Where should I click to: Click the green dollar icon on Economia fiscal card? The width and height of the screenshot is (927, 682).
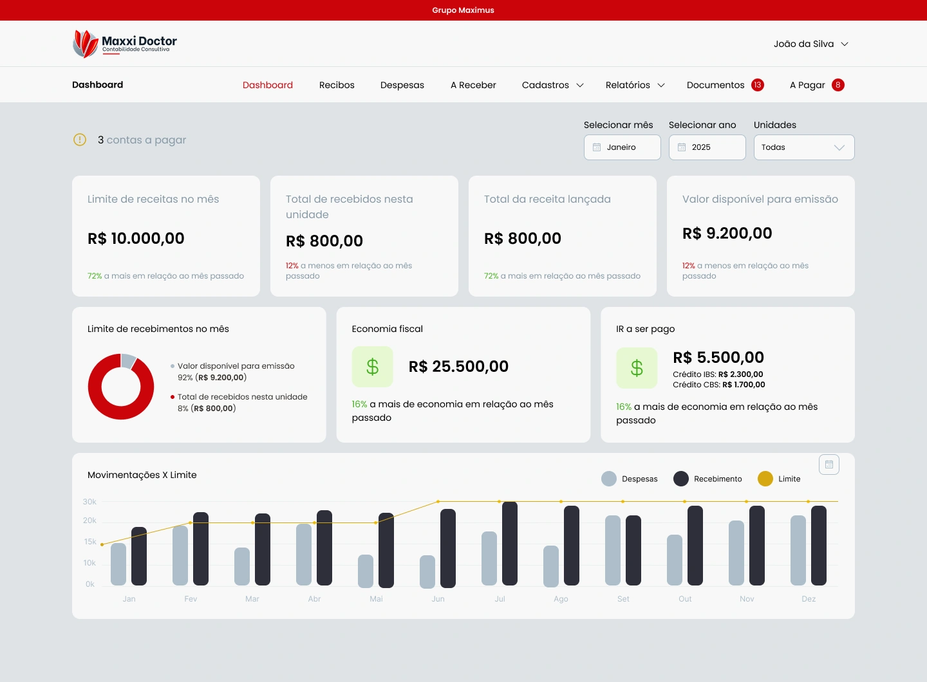click(x=373, y=366)
